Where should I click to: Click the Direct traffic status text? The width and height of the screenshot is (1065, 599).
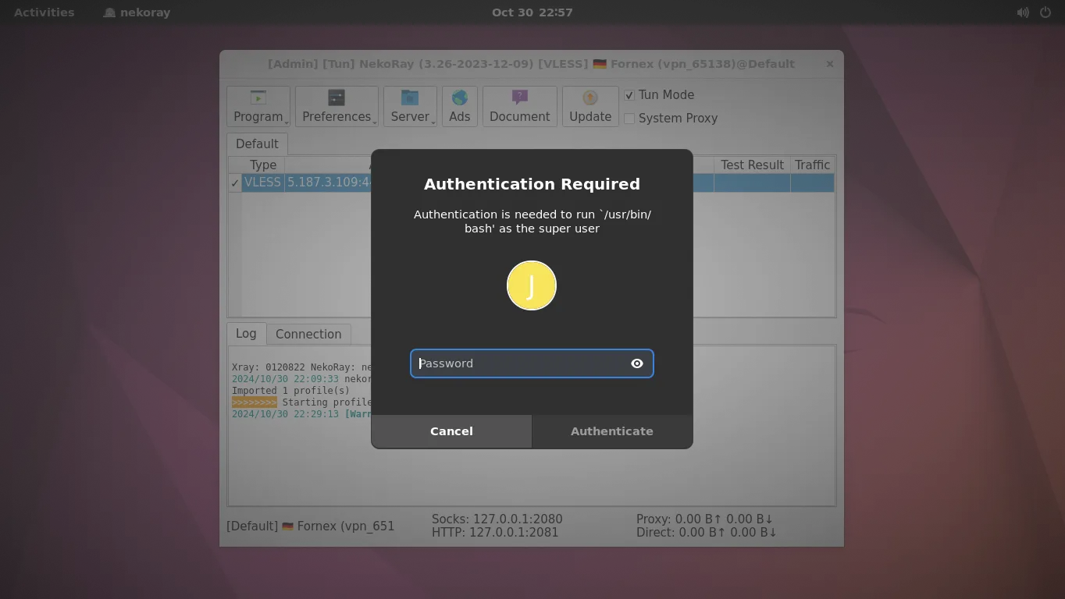click(x=707, y=533)
